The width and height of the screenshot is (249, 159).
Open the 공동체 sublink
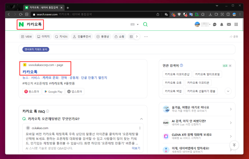[74, 78]
